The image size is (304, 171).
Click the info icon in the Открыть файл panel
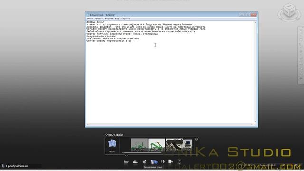coord(196,139)
